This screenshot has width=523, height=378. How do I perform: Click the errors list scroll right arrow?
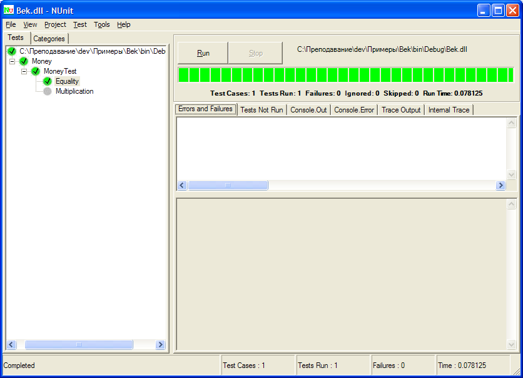pyautogui.click(x=500, y=185)
